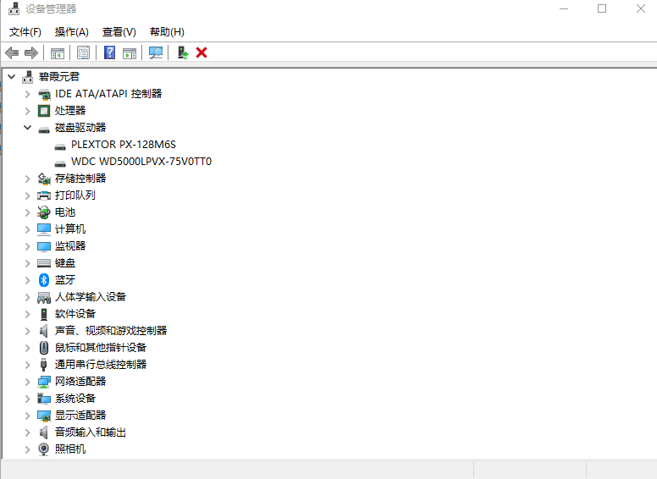Click the 处理器 processor chip icon
This screenshot has height=479, width=657.
point(44,111)
